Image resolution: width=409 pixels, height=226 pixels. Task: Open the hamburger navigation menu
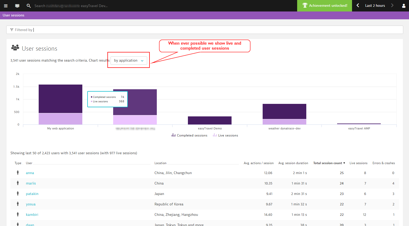click(x=6, y=6)
